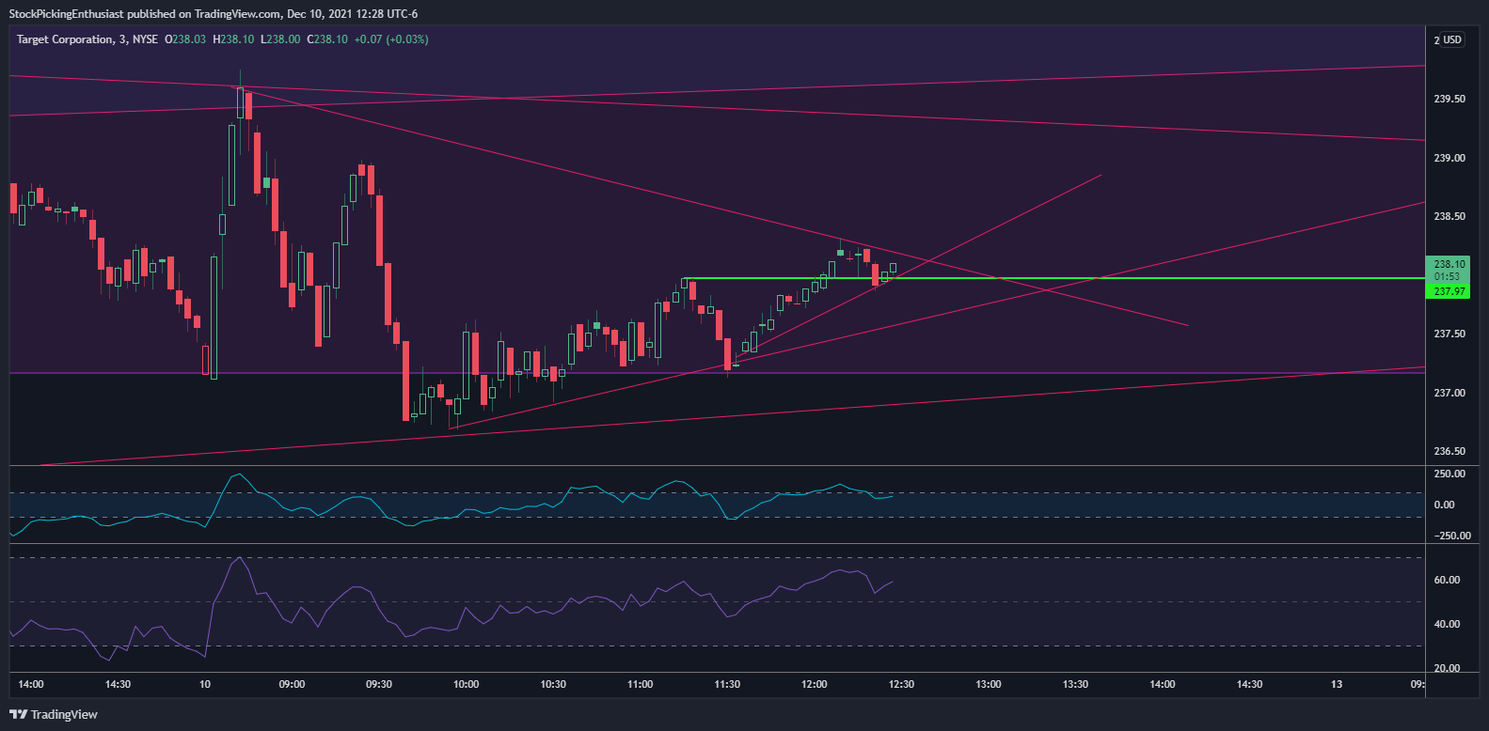Click the +0.07 (+0.03%) change value
The image size is (1489, 731).
pos(391,39)
